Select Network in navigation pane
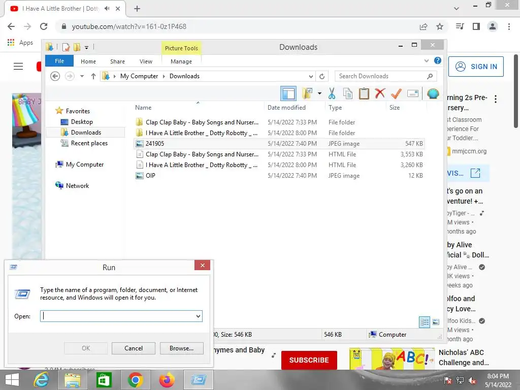Screen dimensions: 520x390 pos(77,186)
